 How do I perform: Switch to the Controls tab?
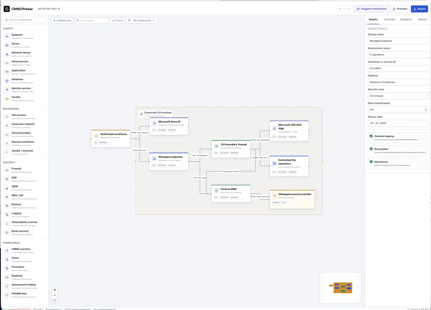(x=389, y=20)
